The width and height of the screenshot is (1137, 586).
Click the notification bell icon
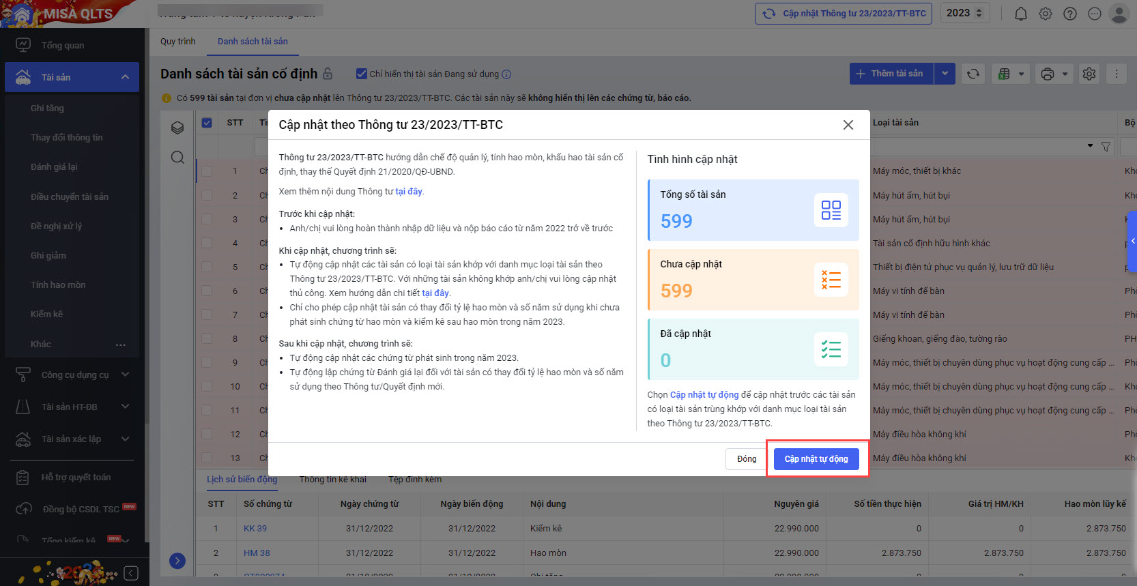[x=1021, y=14]
